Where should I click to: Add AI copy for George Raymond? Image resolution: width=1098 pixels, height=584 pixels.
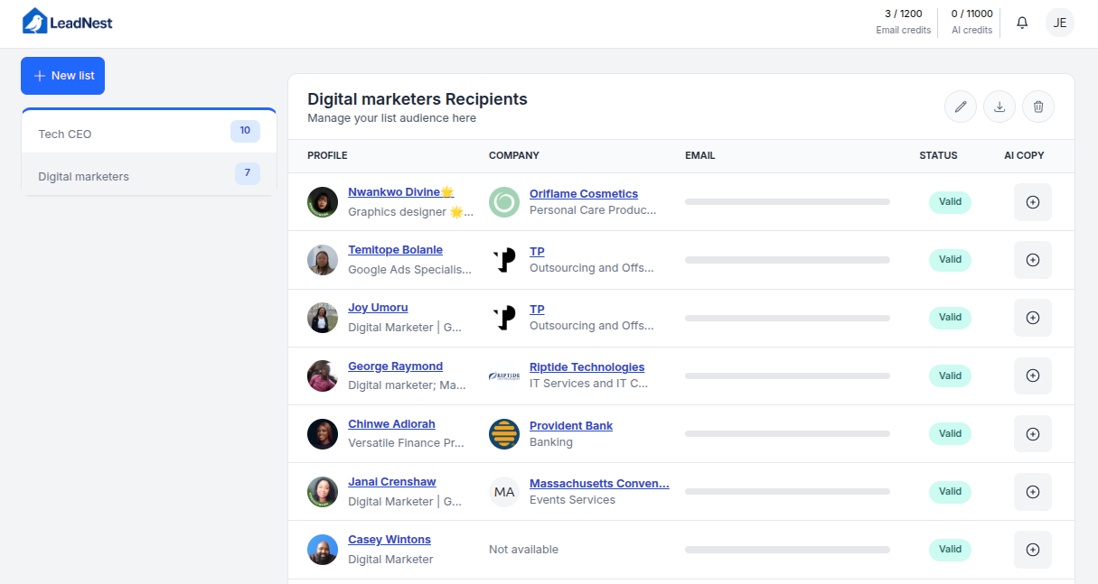pyautogui.click(x=1033, y=375)
